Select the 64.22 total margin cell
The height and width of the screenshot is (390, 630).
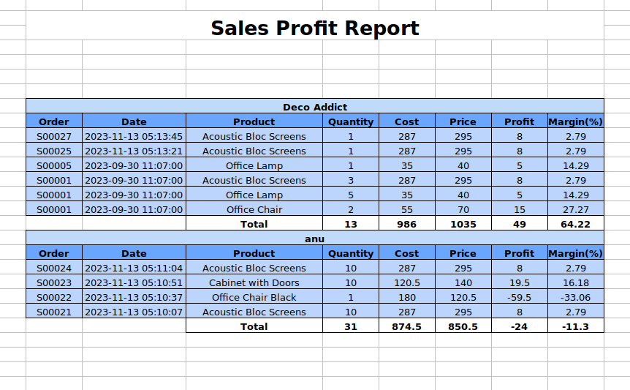(575, 224)
